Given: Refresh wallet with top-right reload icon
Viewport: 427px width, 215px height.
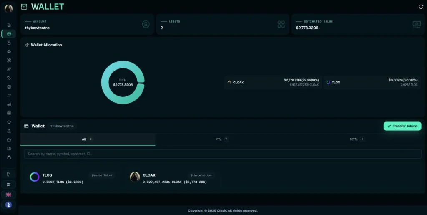Looking at the screenshot, I should click(x=421, y=7).
